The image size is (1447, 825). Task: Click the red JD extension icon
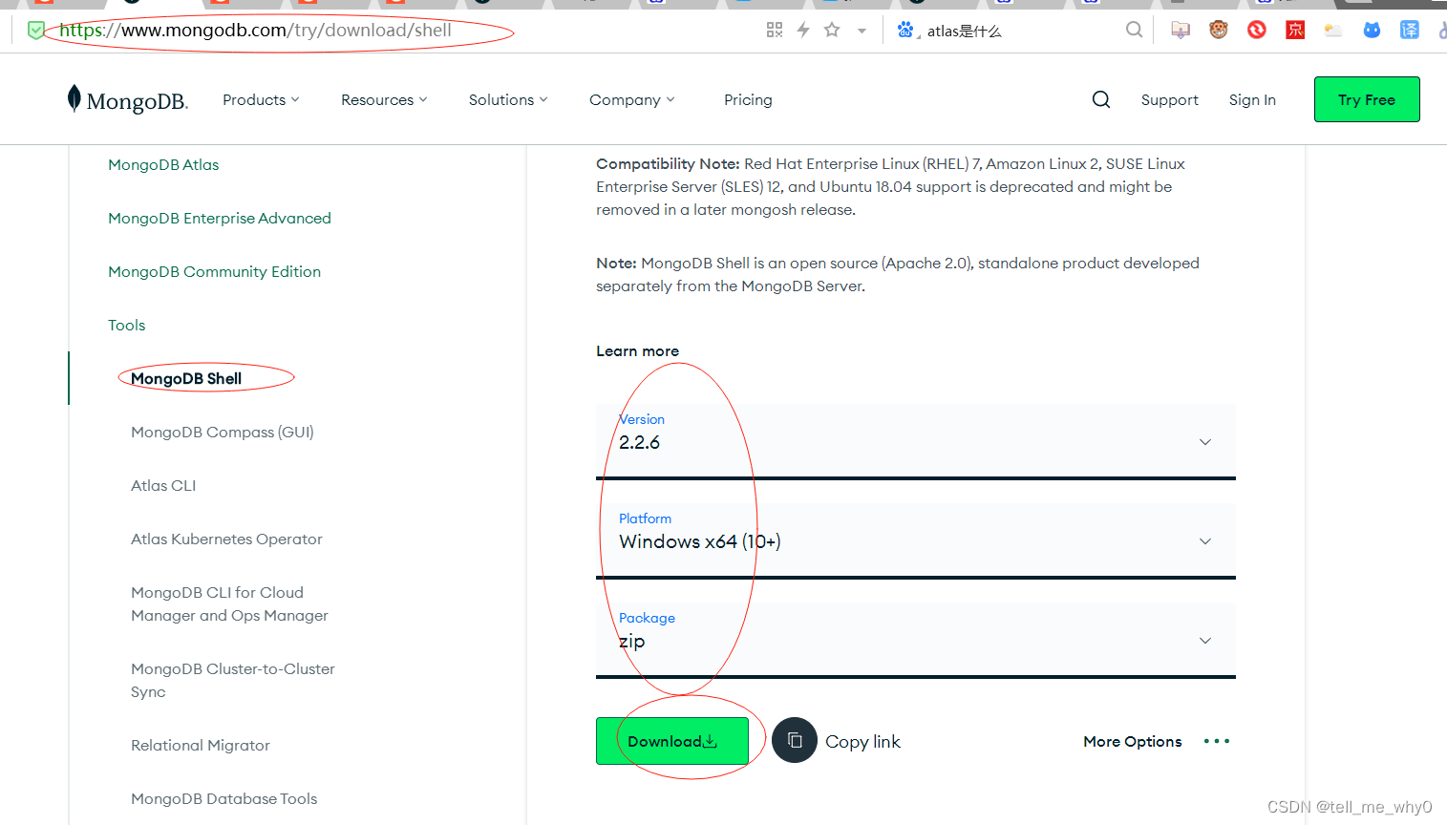pyautogui.click(x=1295, y=30)
